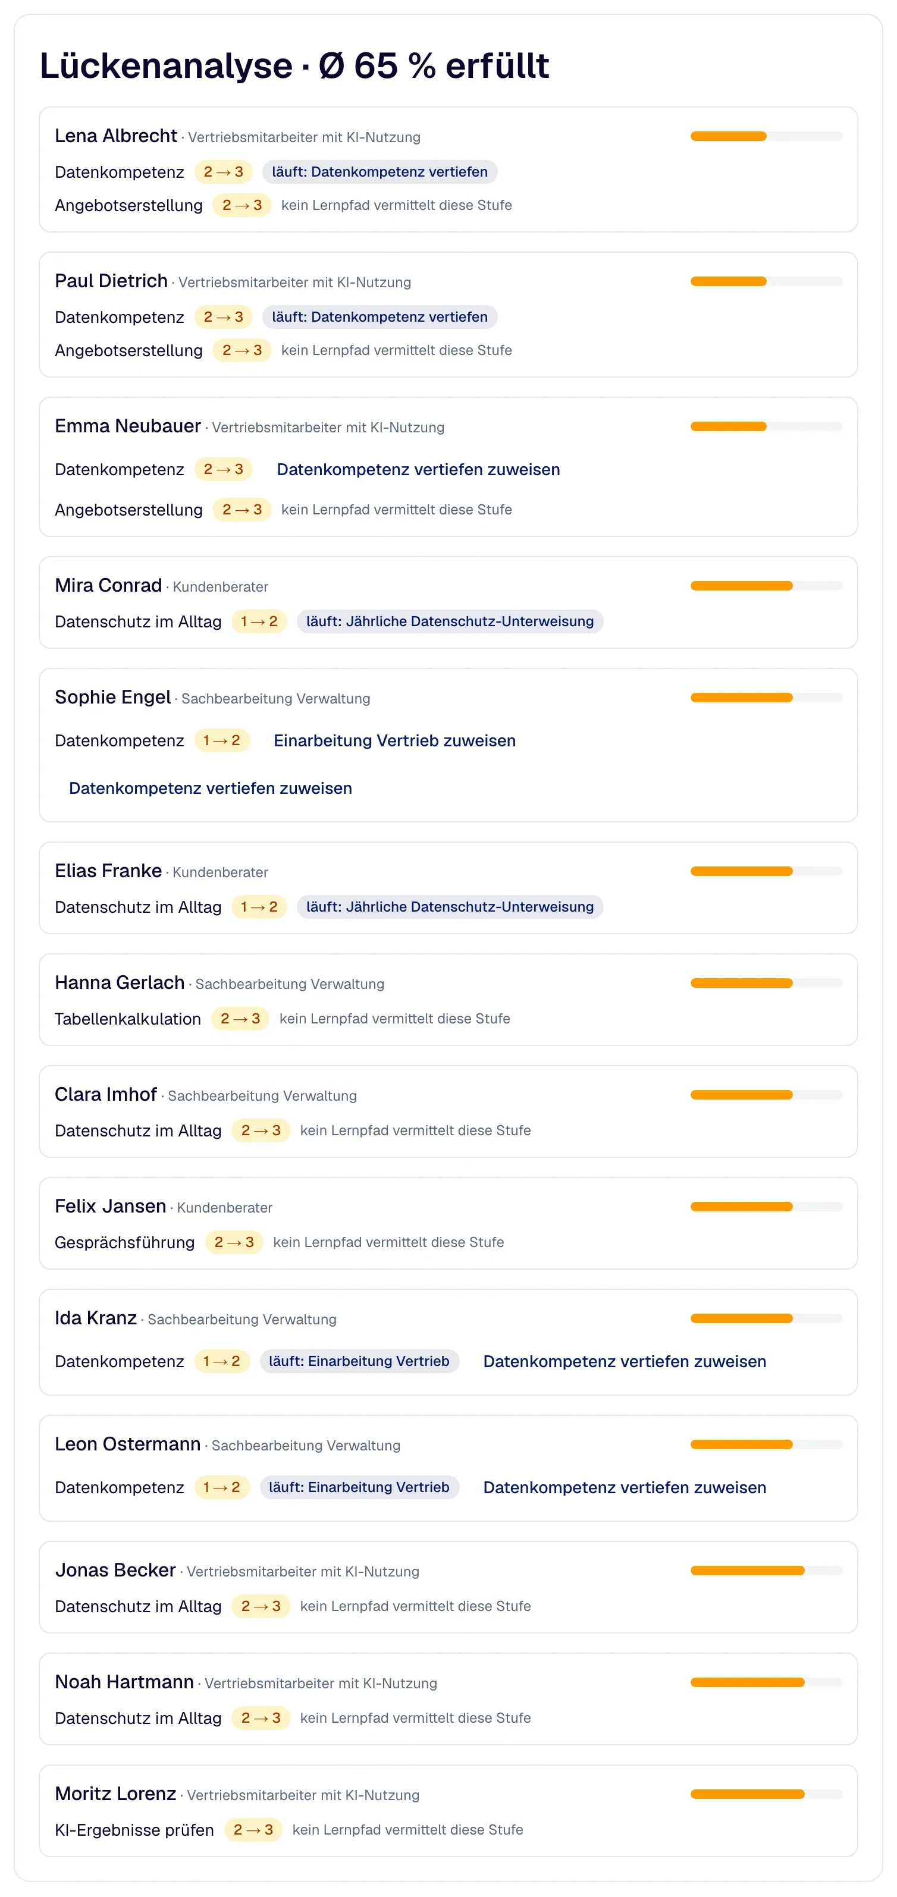This screenshot has width=897, height=1897.
Task: Assign Datenkompetenz vertiefen to Emma Neubauer
Action: click(418, 469)
